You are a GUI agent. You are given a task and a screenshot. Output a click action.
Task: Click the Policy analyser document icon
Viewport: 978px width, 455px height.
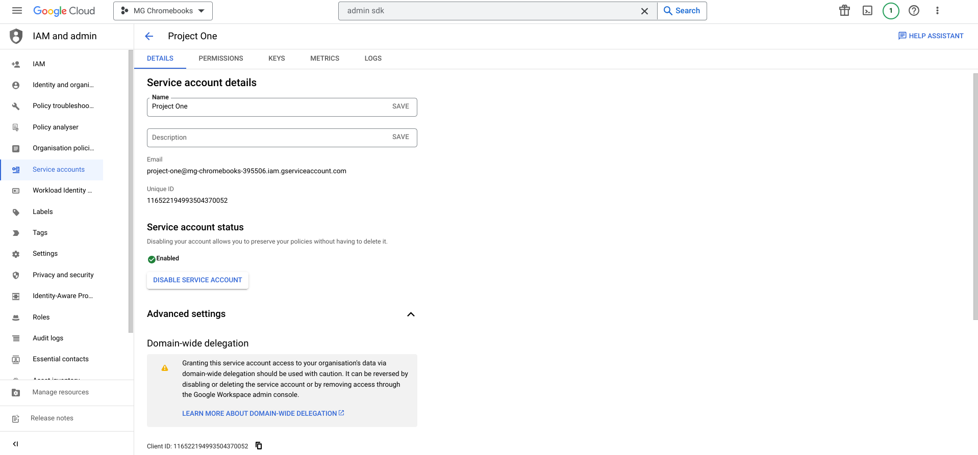[16, 127]
